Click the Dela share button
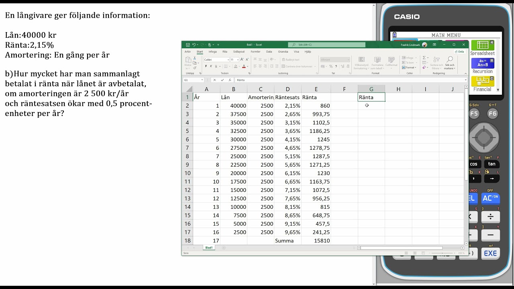This screenshot has width=514, height=289. (459, 52)
